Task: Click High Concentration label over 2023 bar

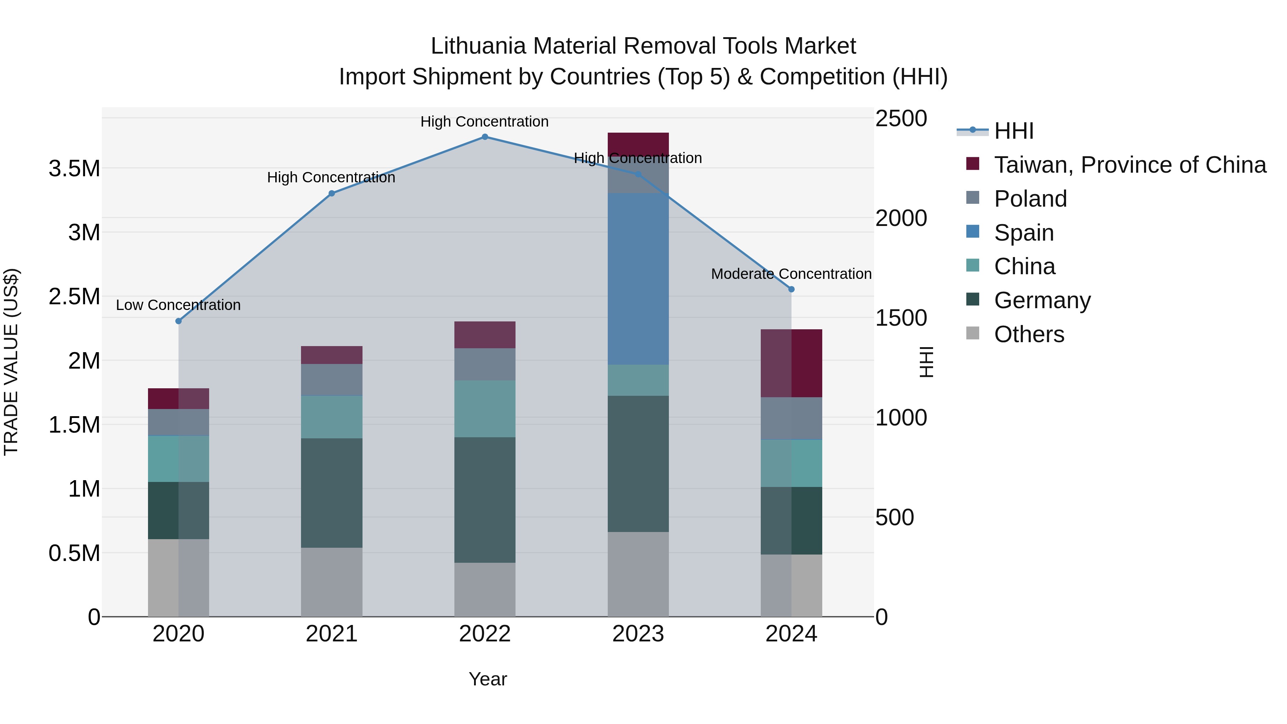Action: pos(638,158)
